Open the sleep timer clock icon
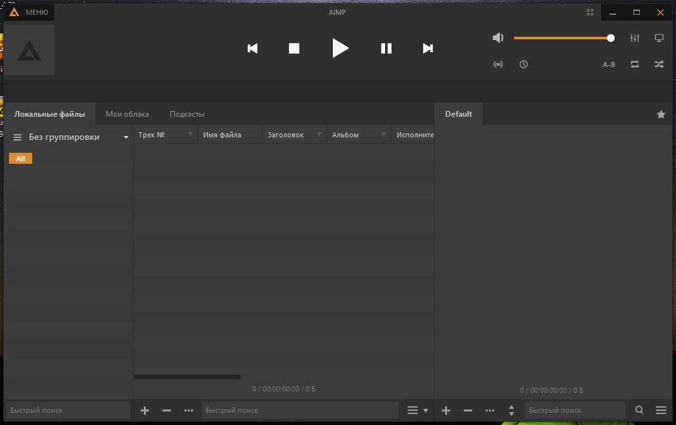676x425 pixels. tap(523, 64)
